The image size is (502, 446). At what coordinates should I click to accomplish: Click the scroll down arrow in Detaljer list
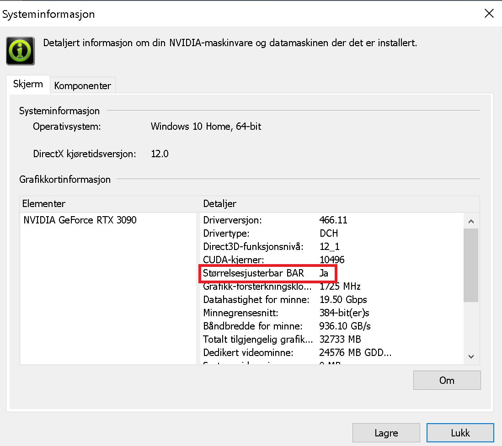[x=470, y=356]
